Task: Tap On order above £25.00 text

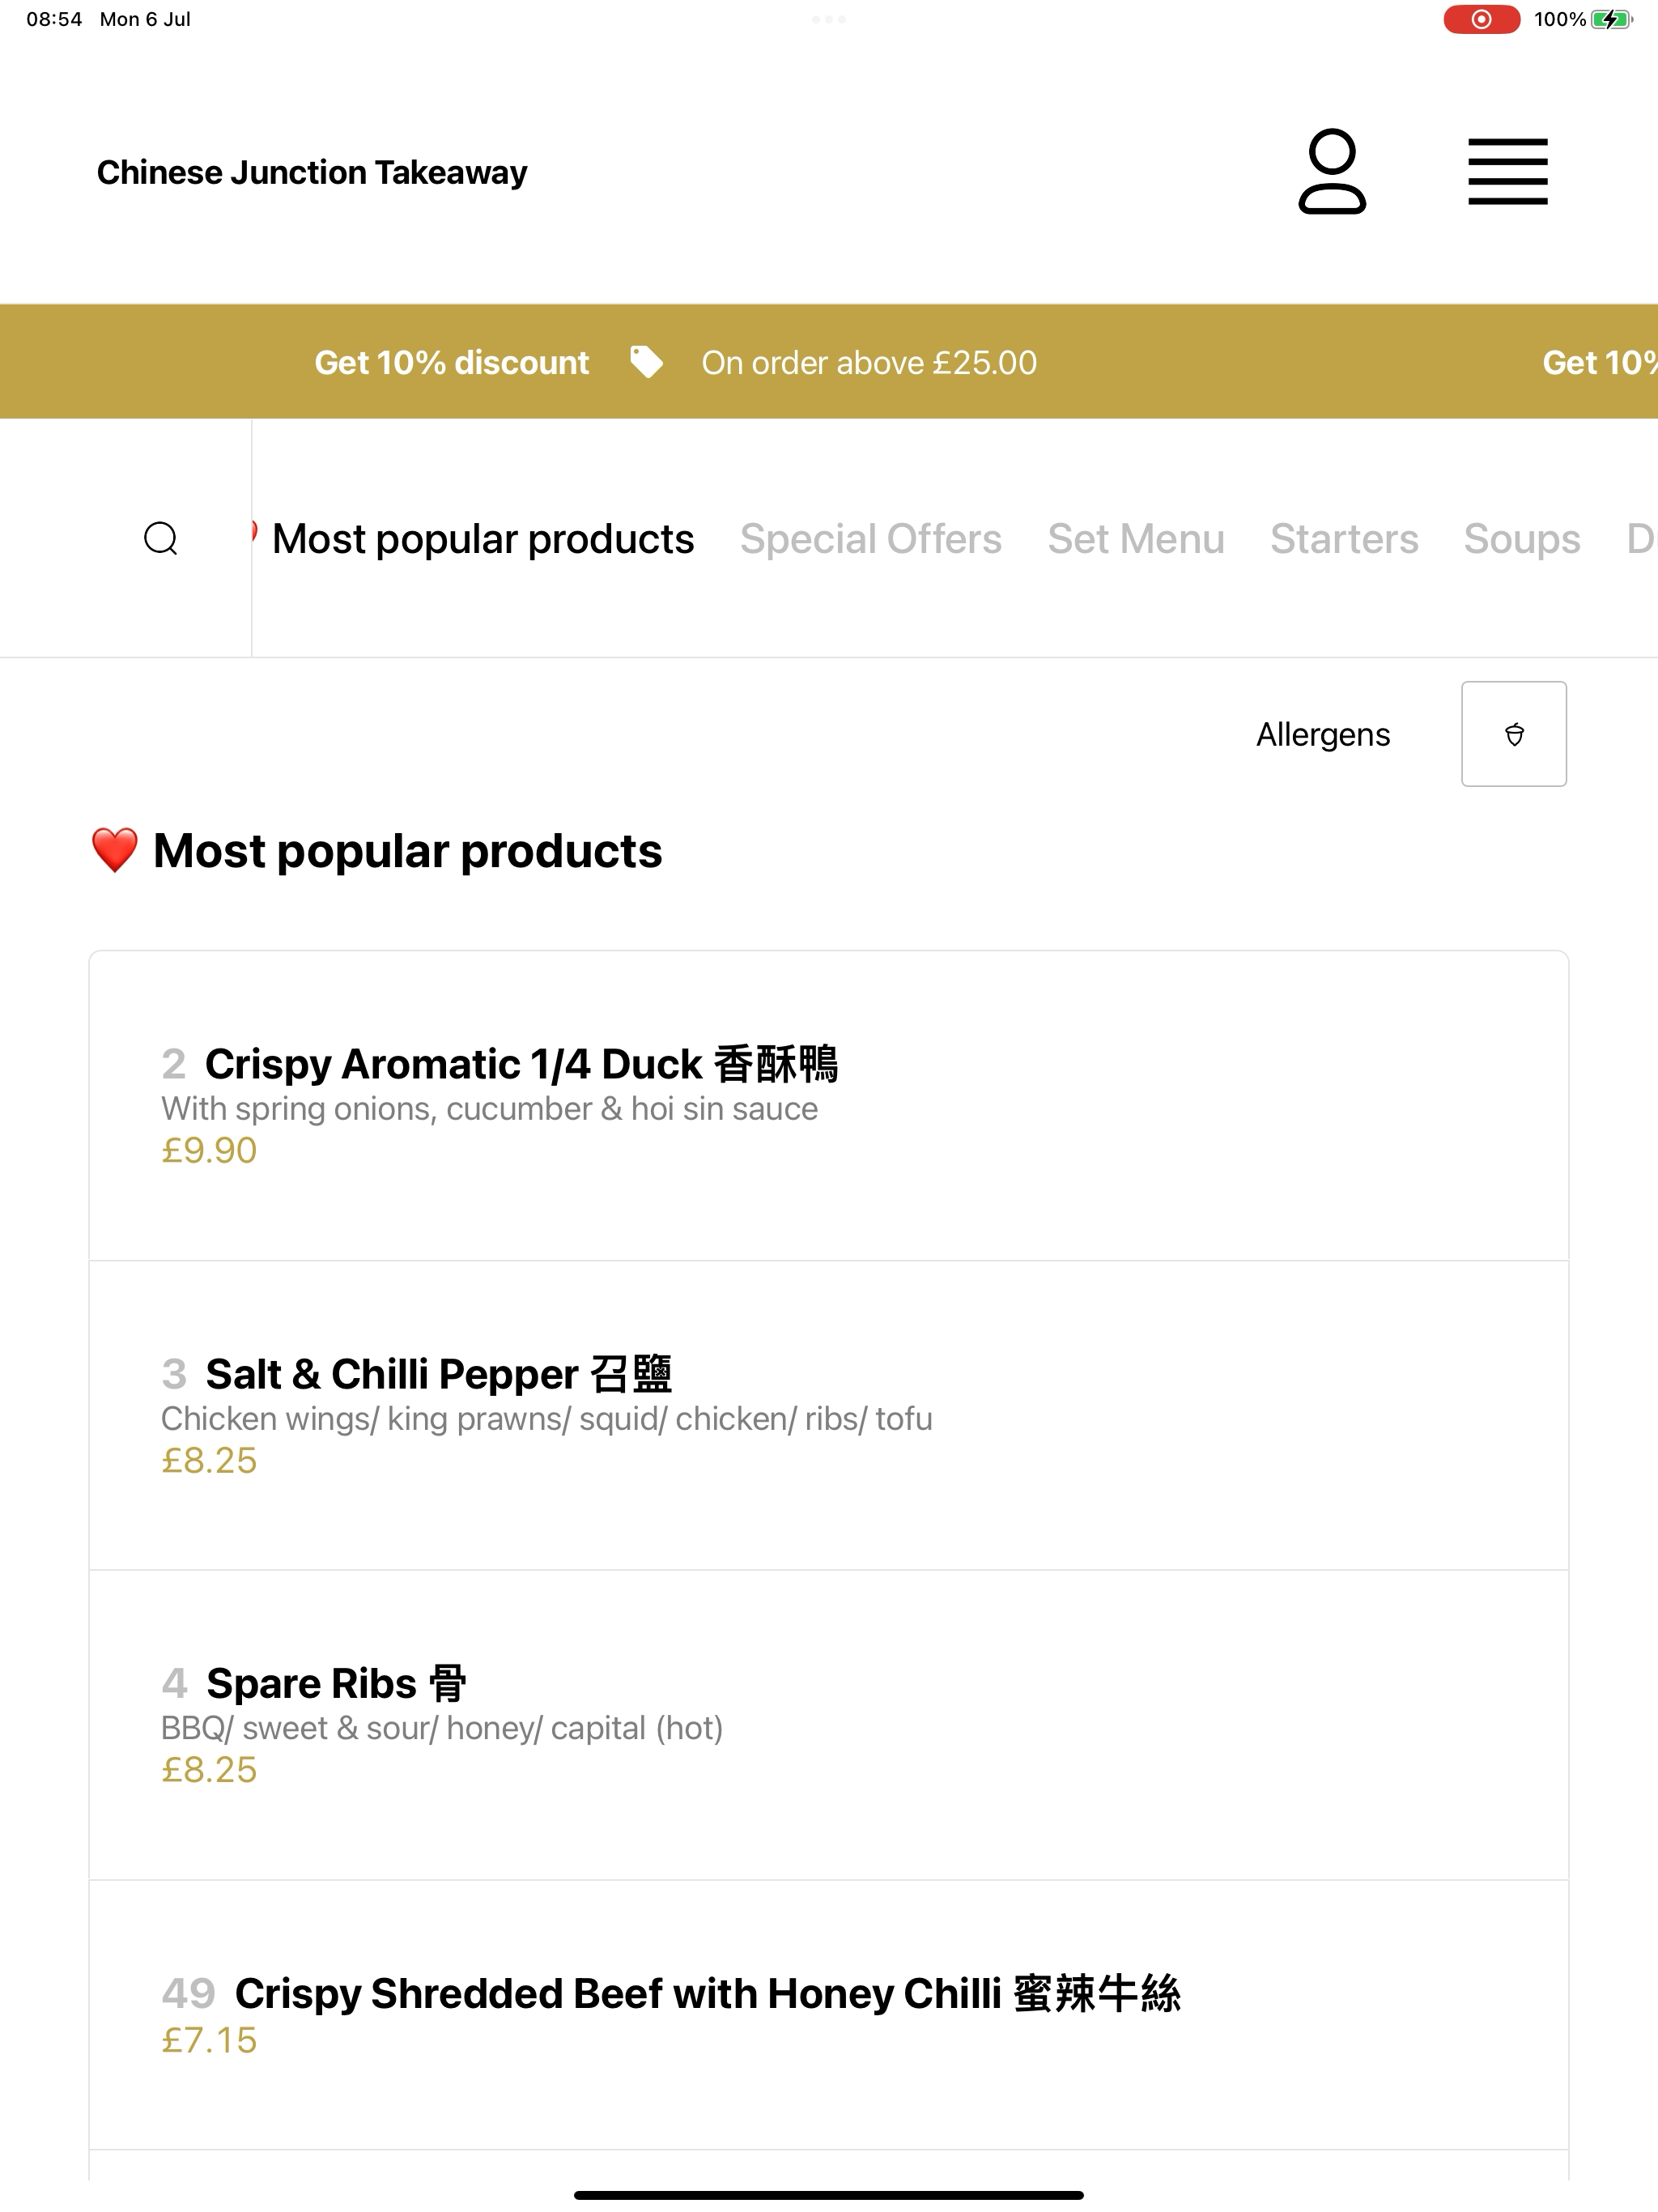Action: click(x=869, y=362)
